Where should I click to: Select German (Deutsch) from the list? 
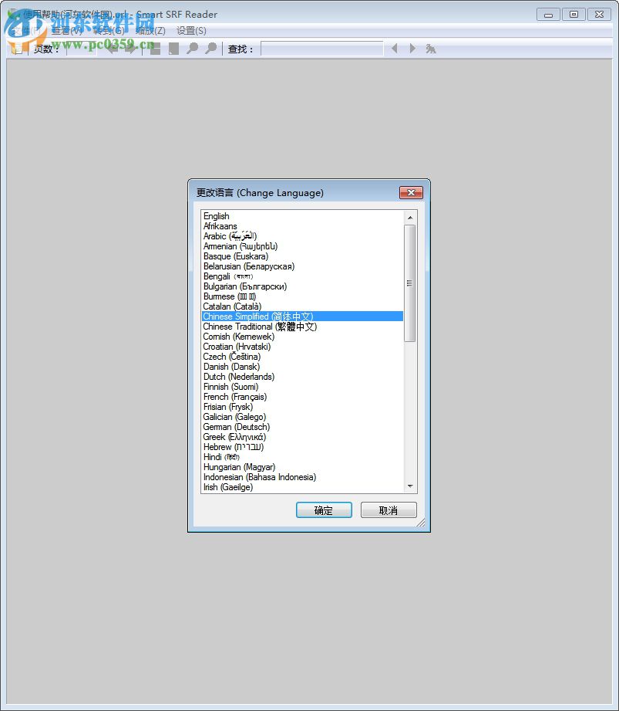(236, 427)
